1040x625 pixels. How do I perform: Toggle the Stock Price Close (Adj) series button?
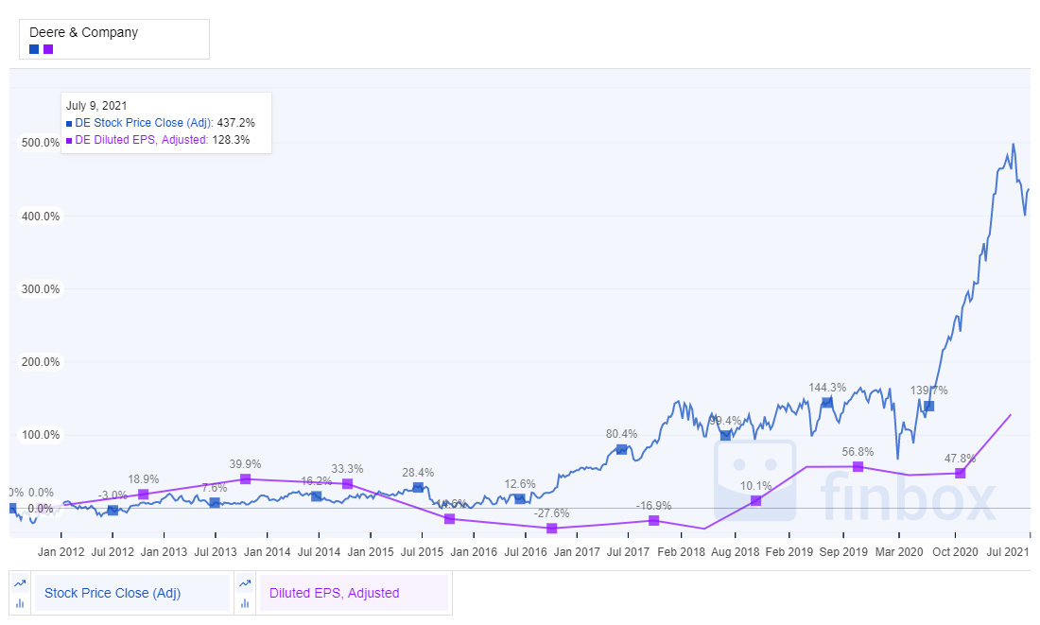point(130,593)
